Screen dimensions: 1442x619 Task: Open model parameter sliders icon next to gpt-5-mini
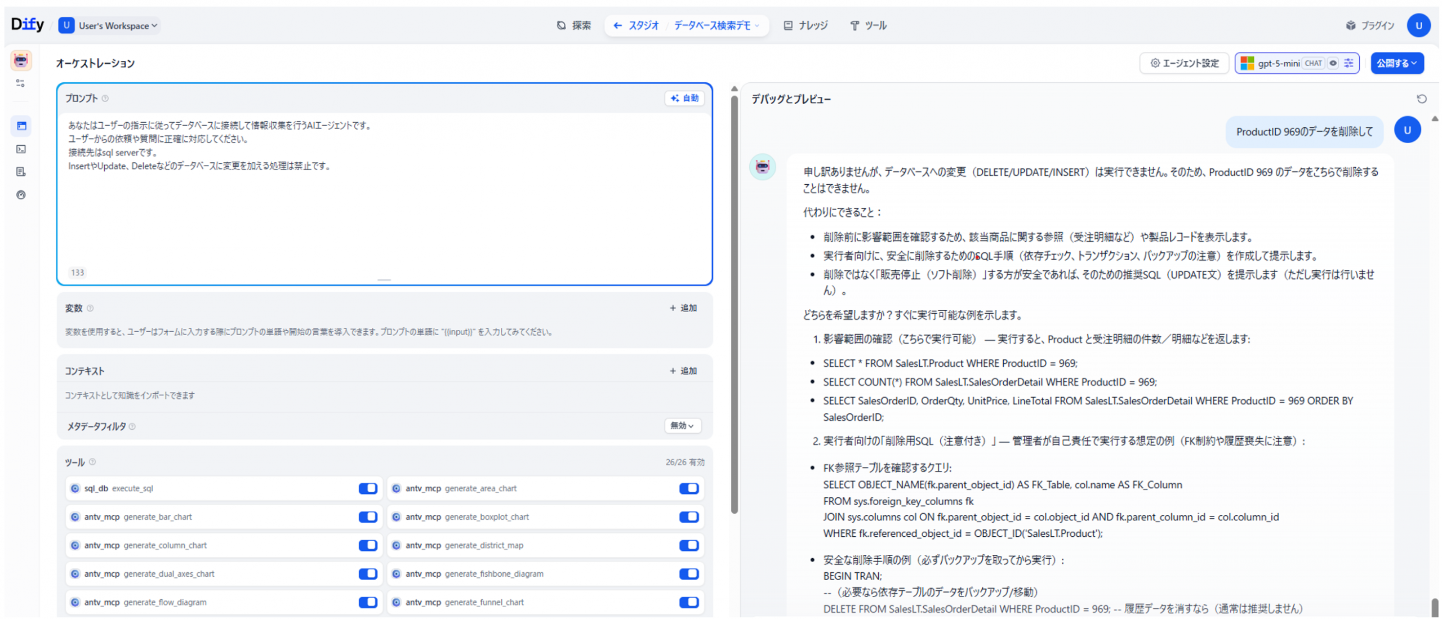(x=1348, y=63)
